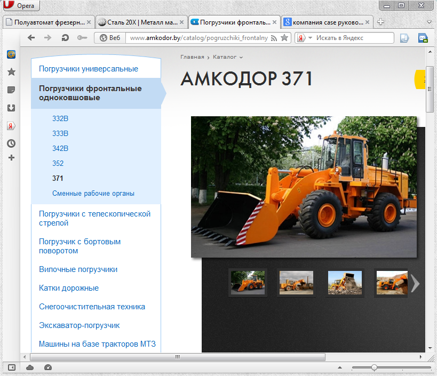The width and height of the screenshot is (437, 376).
Task: Go forward to next page
Action: tap(48, 37)
